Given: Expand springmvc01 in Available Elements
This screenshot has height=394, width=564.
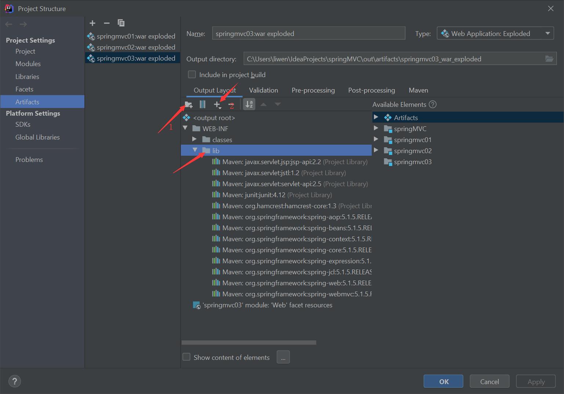Looking at the screenshot, I should [x=376, y=140].
